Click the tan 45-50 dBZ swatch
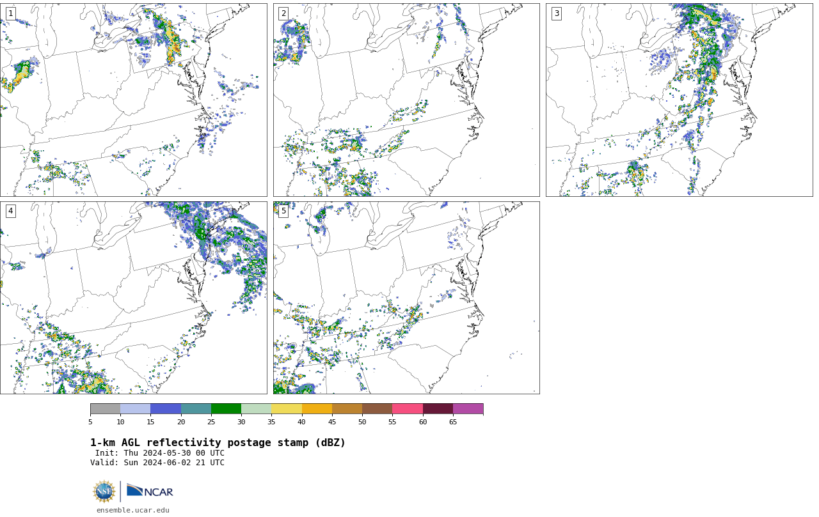Screen dimensions: 819x517 [x=347, y=409]
